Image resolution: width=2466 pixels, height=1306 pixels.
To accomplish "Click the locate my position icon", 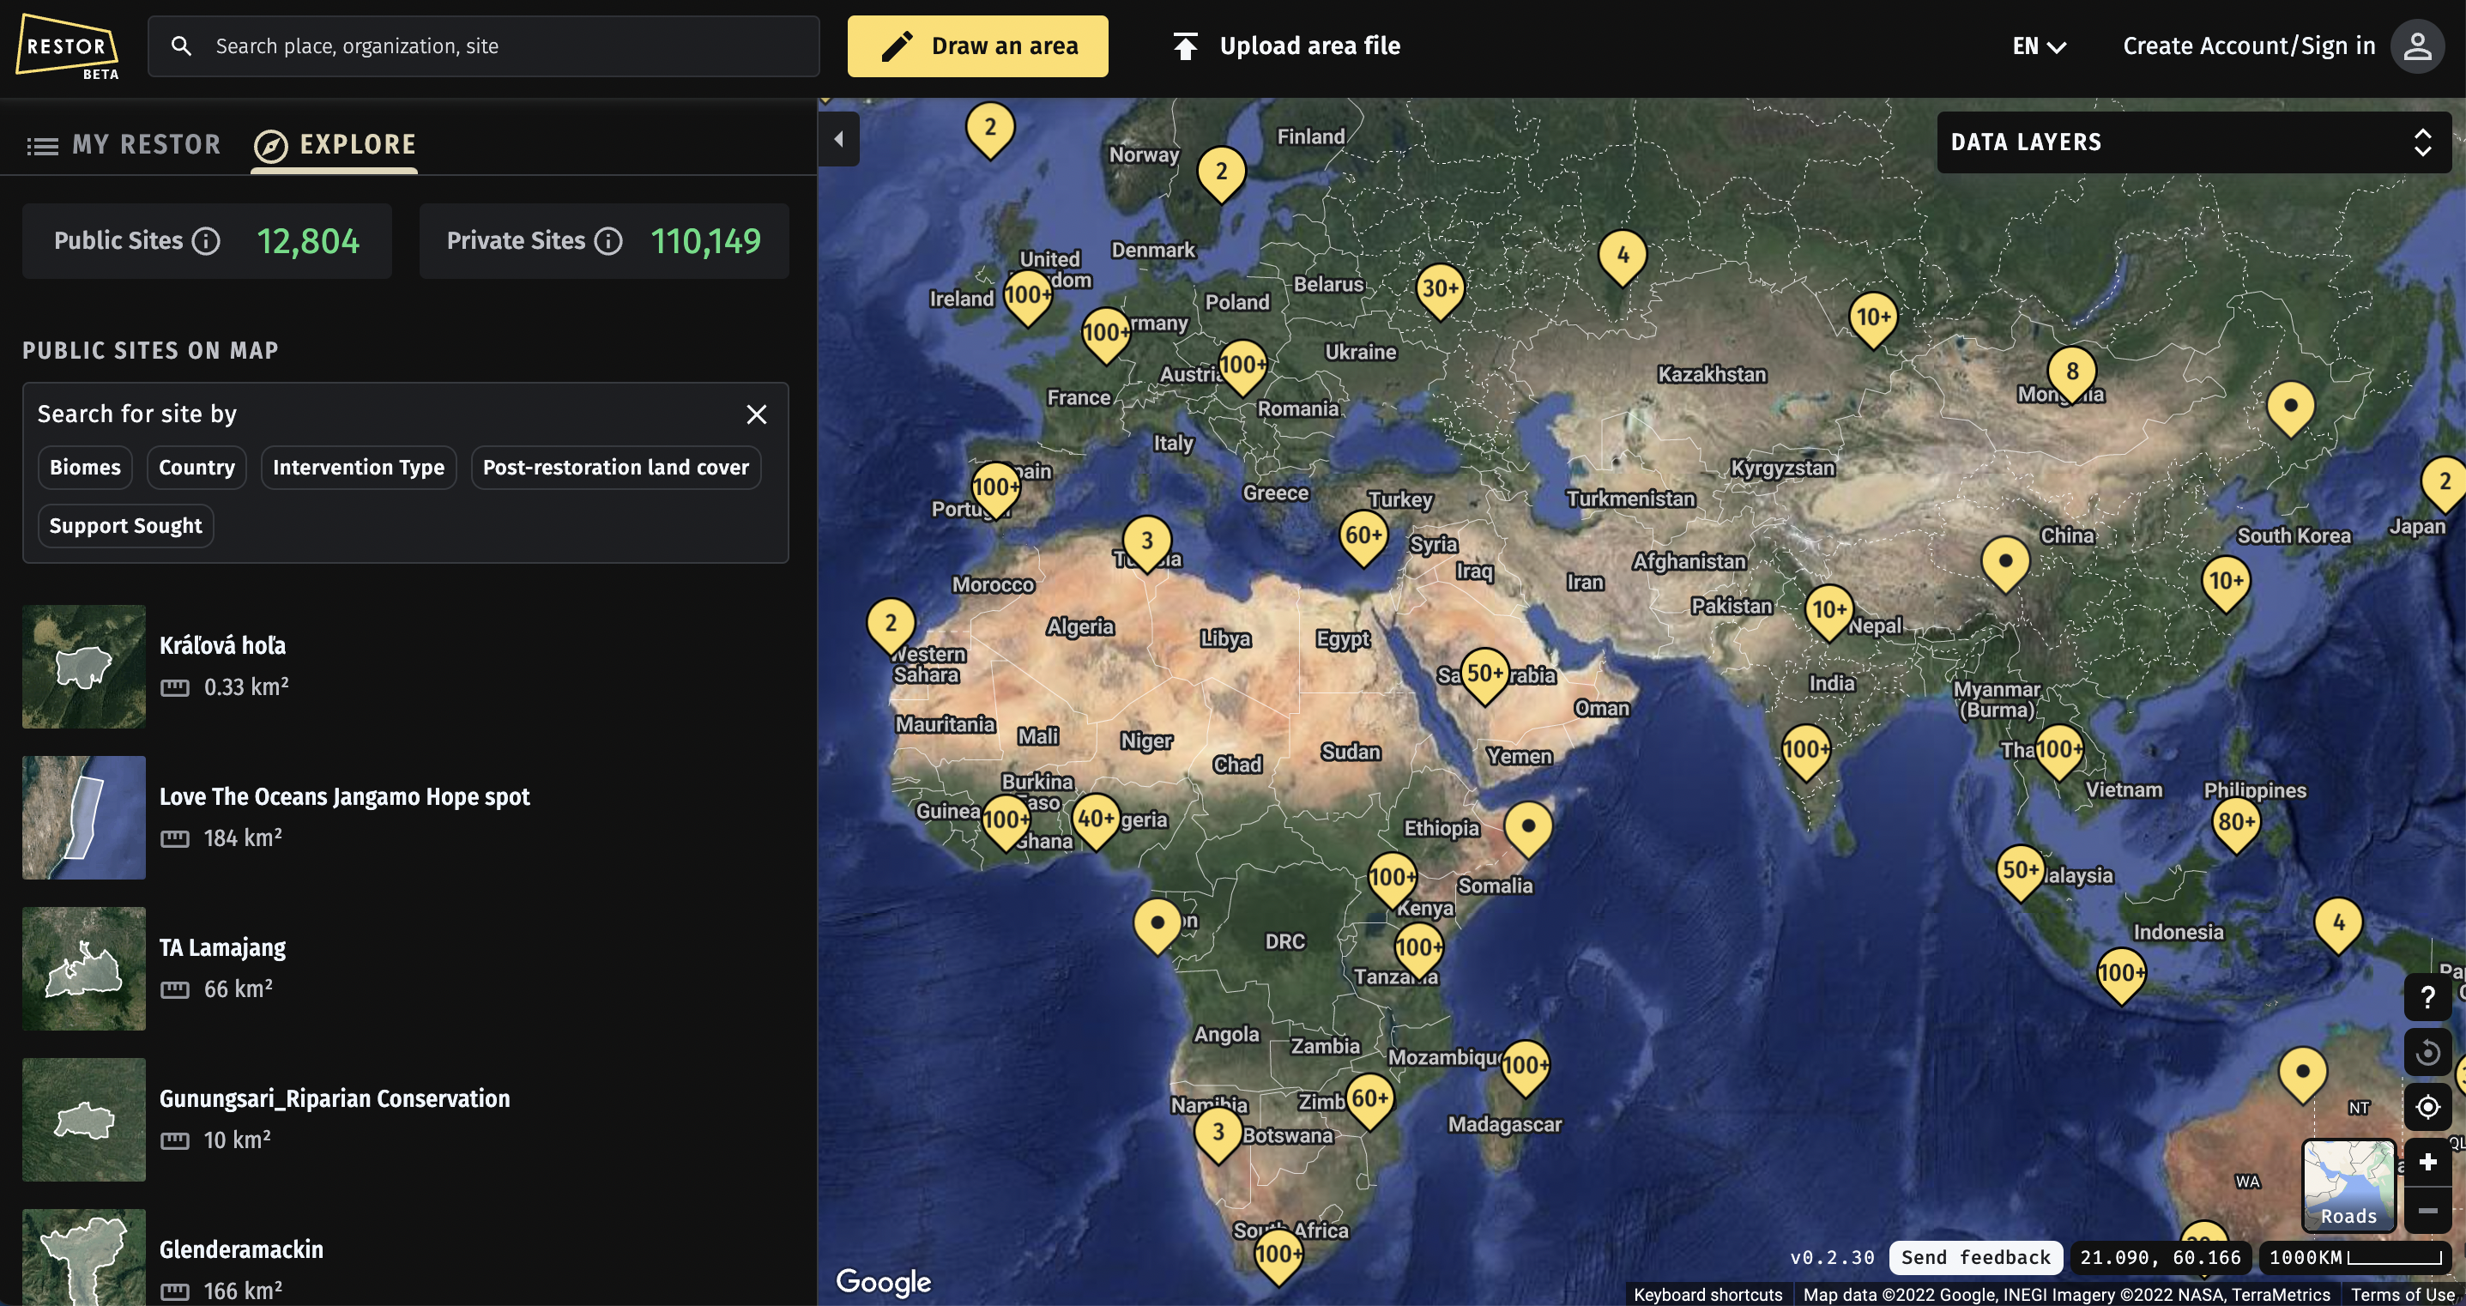I will pos(2427,1107).
